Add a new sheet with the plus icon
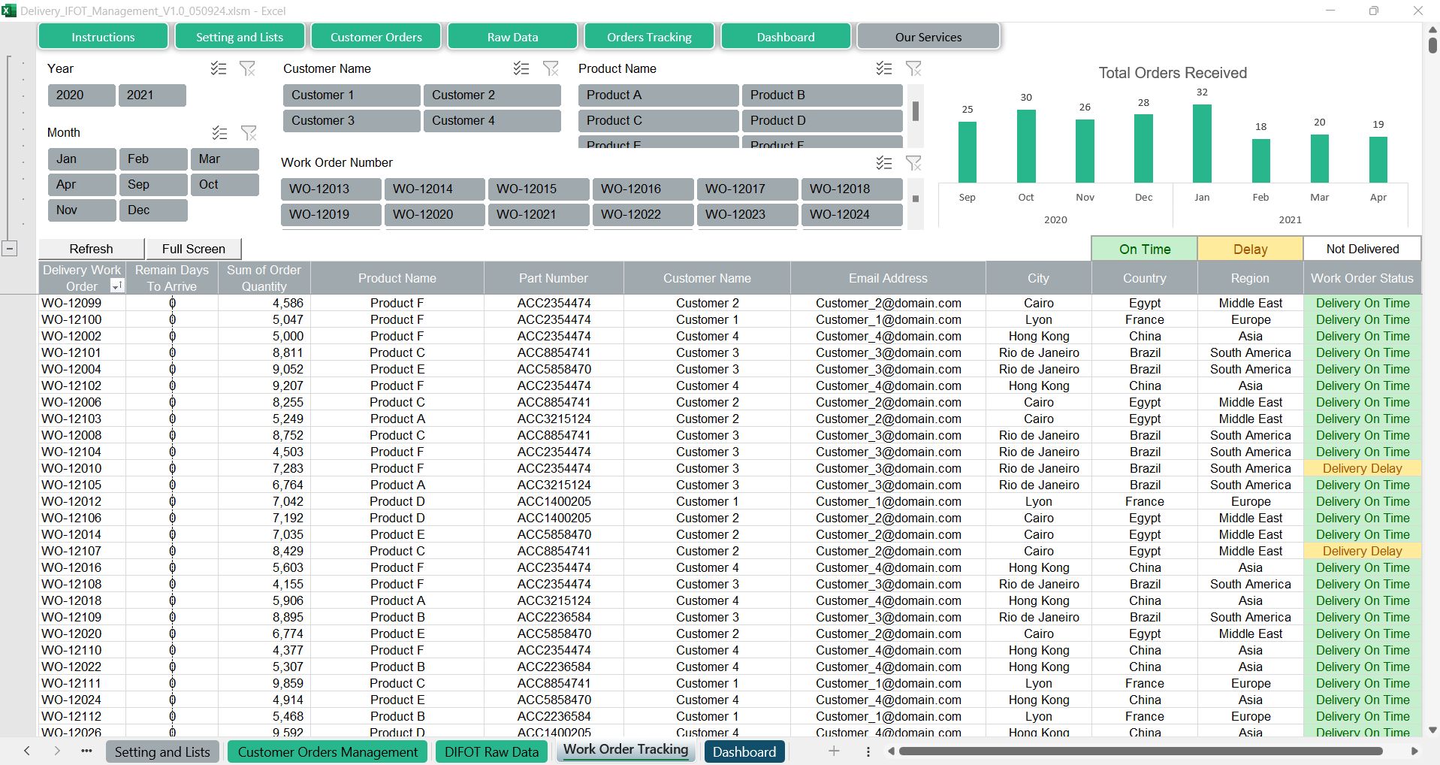 [x=834, y=751]
